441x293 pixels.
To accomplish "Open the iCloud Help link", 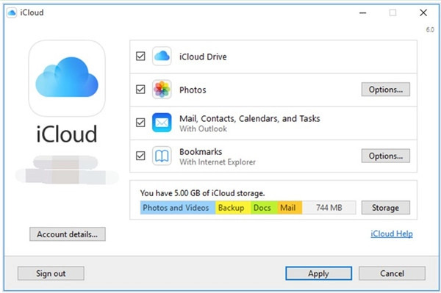I will pyautogui.click(x=392, y=234).
